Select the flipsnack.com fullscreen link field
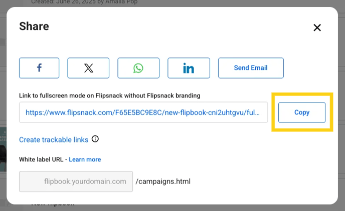 143,112
